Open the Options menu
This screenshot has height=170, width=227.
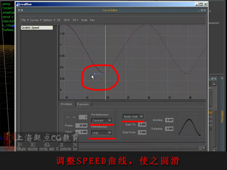point(49,20)
